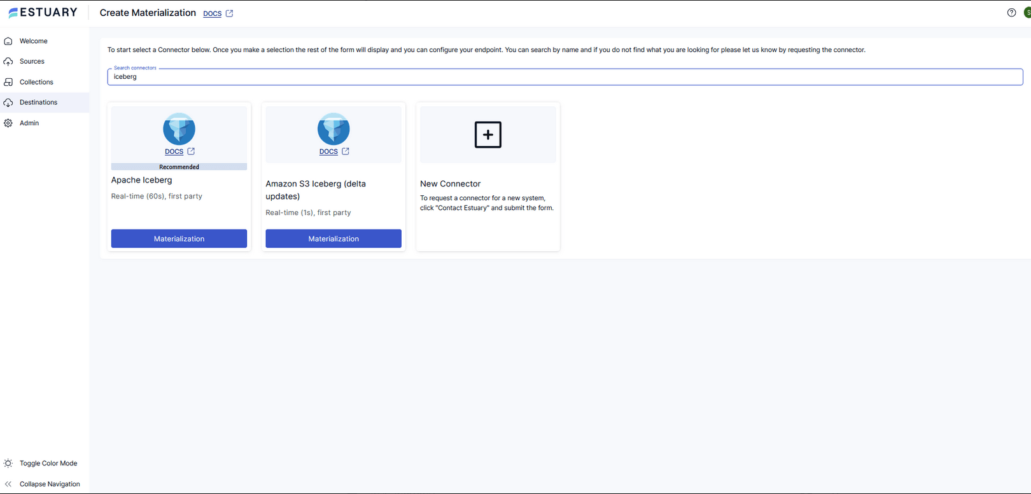The height and width of the screenshot is (494, 1031).
Task: Click Materialization button for Apache Iceberg
Action: [x=179, y=238]
